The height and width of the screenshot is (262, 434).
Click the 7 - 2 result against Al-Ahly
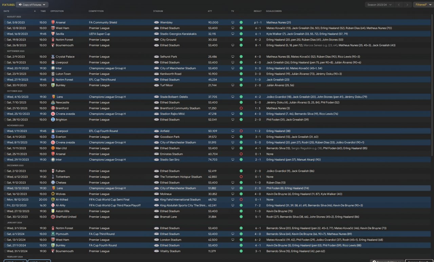(x=258, y=205)
